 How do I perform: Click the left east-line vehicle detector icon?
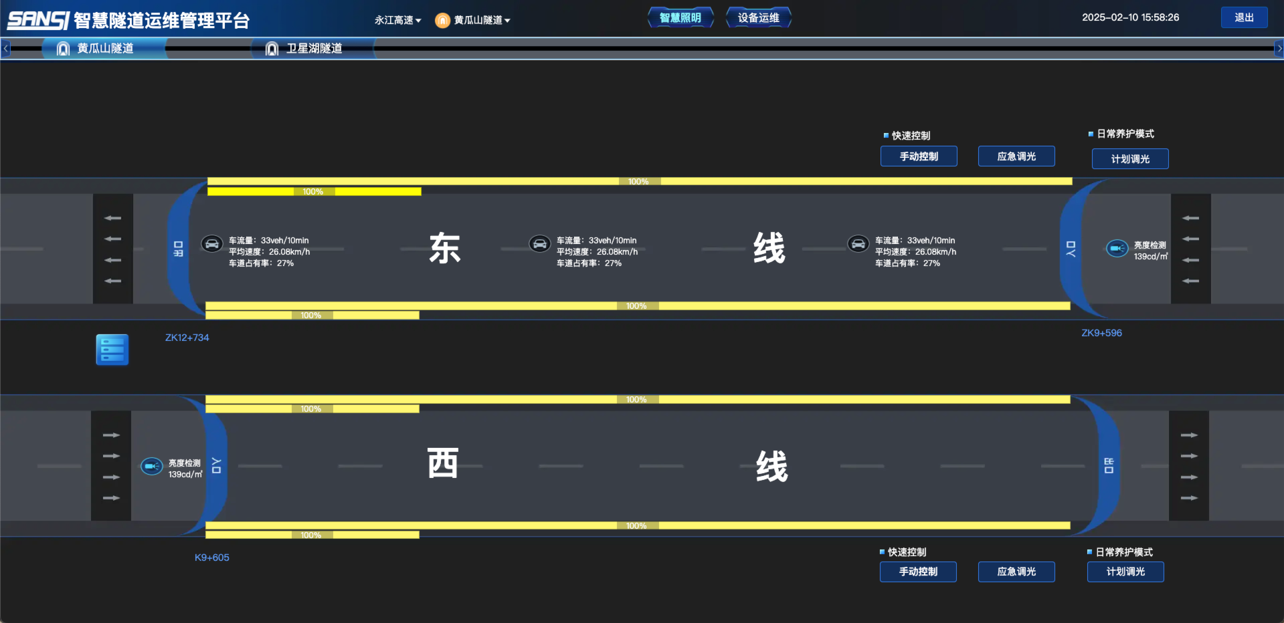212,243
